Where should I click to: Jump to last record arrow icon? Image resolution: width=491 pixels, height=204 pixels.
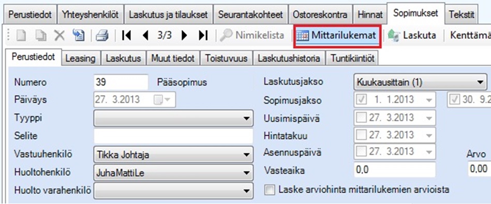(203, 35)
